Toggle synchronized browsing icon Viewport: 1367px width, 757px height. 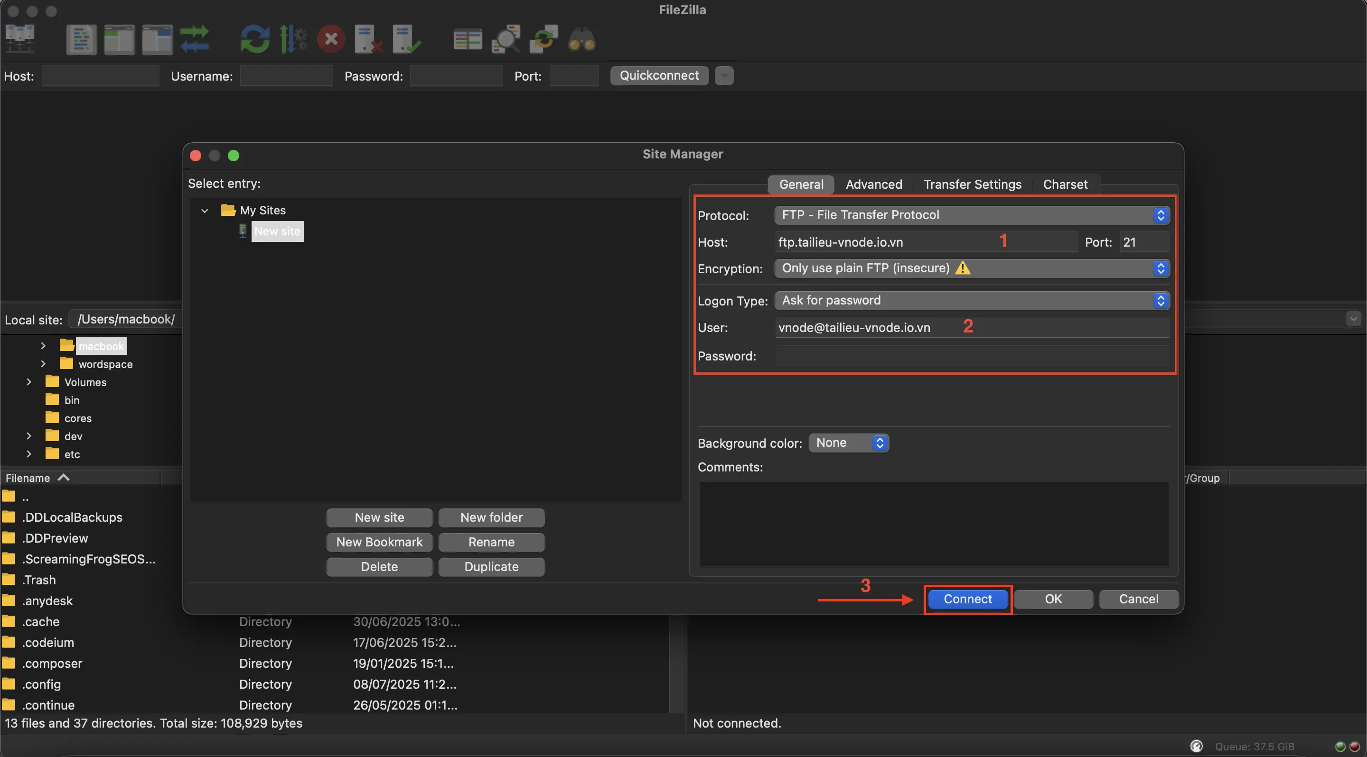pyautogui.click(x=543, y=39)
